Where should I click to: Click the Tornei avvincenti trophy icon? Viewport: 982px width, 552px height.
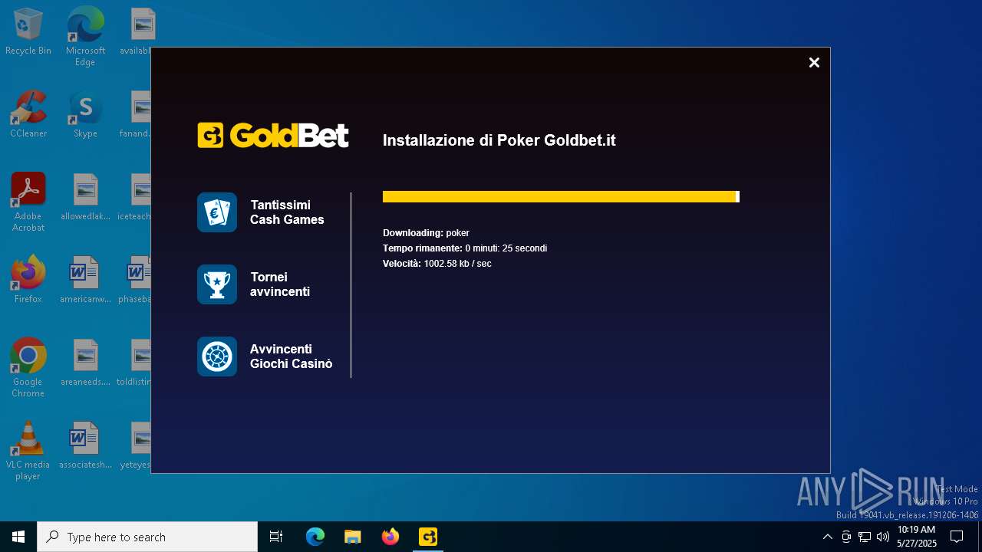click(x=217, y=284)
